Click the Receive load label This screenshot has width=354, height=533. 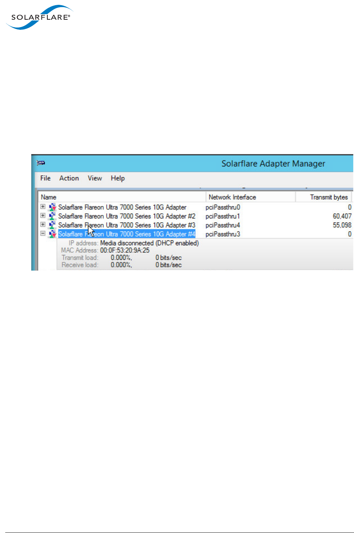[x=80, y=265]
